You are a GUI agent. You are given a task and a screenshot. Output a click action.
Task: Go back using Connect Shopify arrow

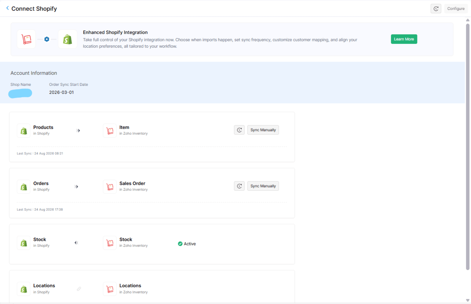8,8
